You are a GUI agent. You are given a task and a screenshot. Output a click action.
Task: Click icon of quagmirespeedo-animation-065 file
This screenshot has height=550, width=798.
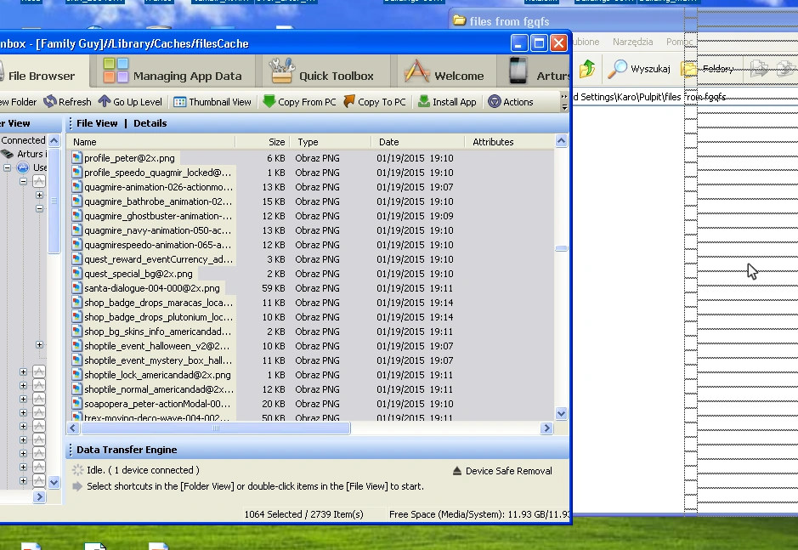click(x=76, y=245)
